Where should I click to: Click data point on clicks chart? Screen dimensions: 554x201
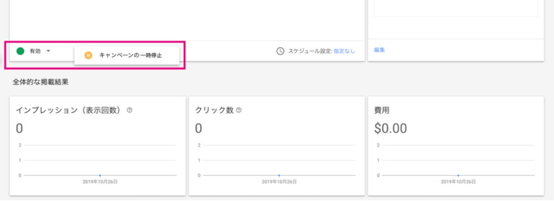click(279, 175)
